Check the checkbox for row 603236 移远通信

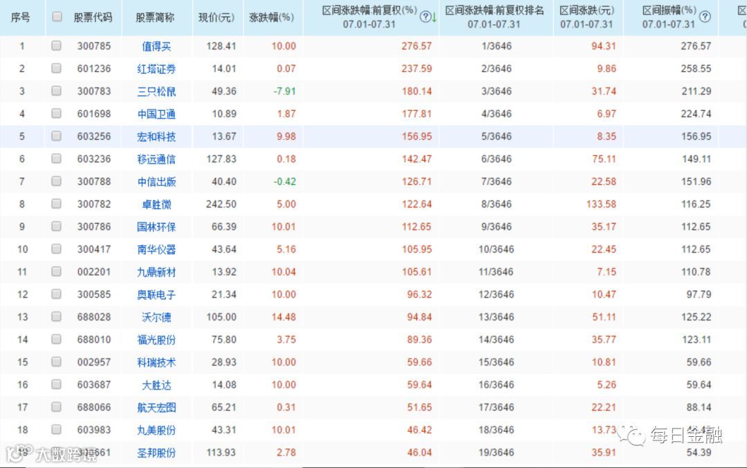(56, 159)
